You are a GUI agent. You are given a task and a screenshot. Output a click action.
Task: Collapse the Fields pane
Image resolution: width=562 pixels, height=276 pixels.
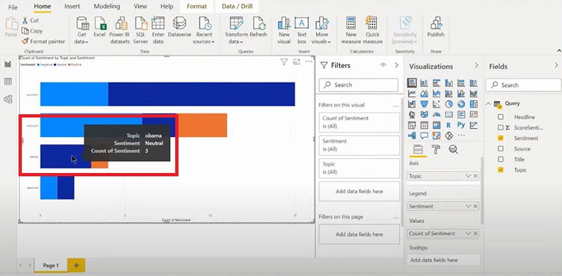(x=556, y=65)
